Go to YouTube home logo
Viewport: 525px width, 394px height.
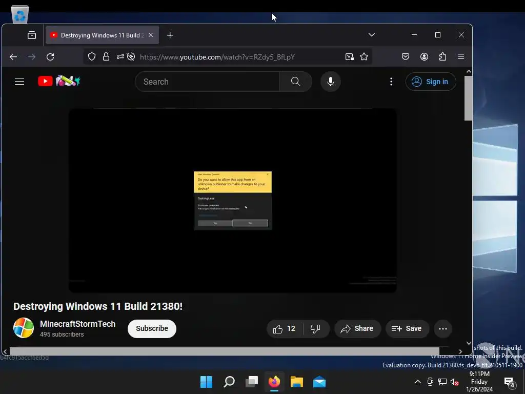pos(59,81)
